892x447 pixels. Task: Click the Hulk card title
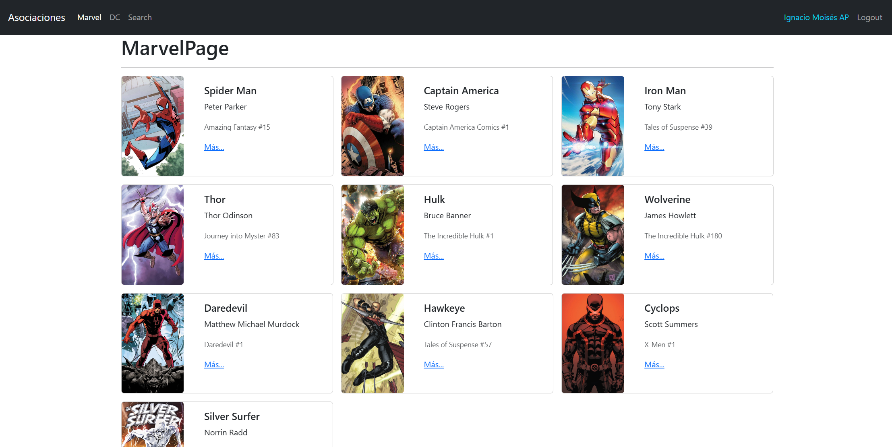pos(434,199)
